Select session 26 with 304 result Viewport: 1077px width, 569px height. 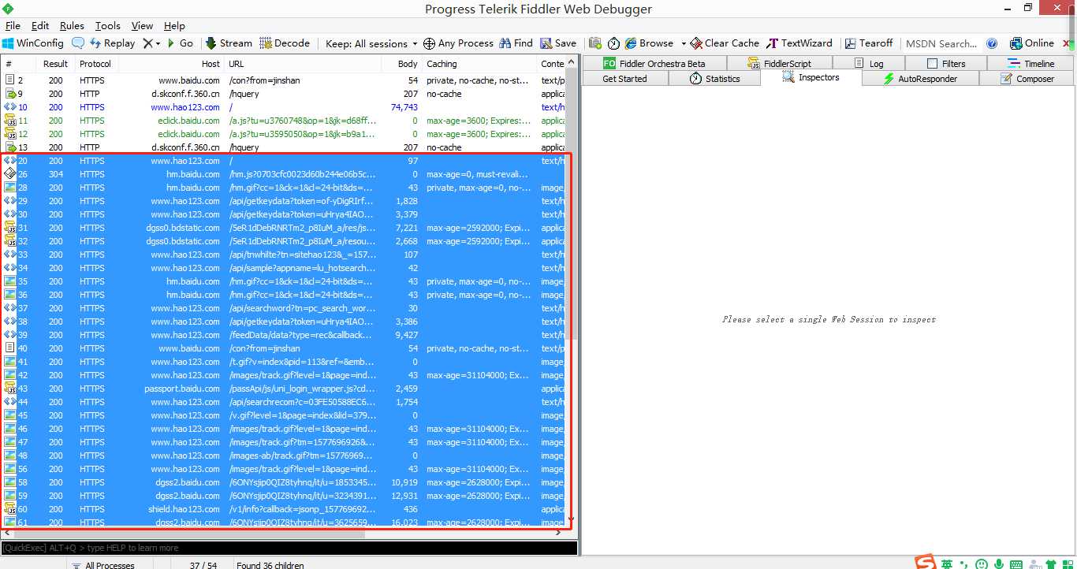click(284, 174)
